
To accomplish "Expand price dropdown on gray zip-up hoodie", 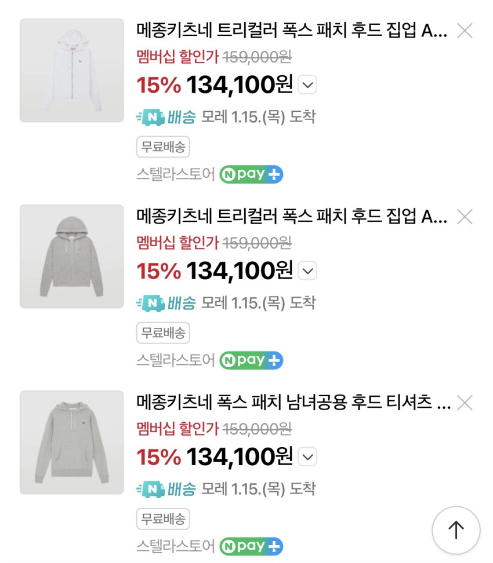I will [x=307, y=271].
